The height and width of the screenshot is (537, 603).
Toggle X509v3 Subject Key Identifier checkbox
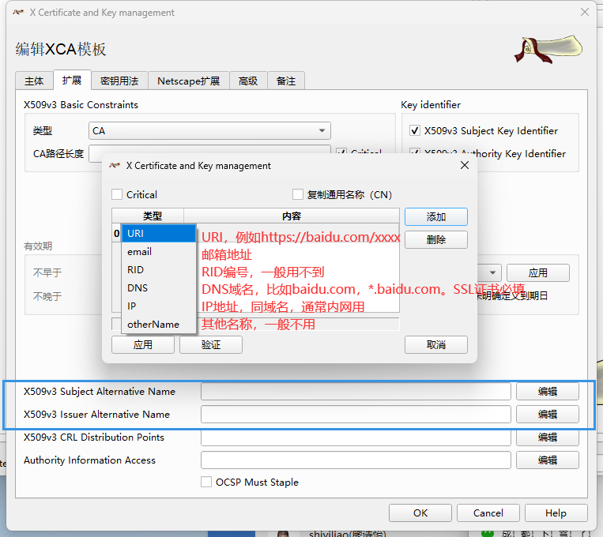point(415,131)
